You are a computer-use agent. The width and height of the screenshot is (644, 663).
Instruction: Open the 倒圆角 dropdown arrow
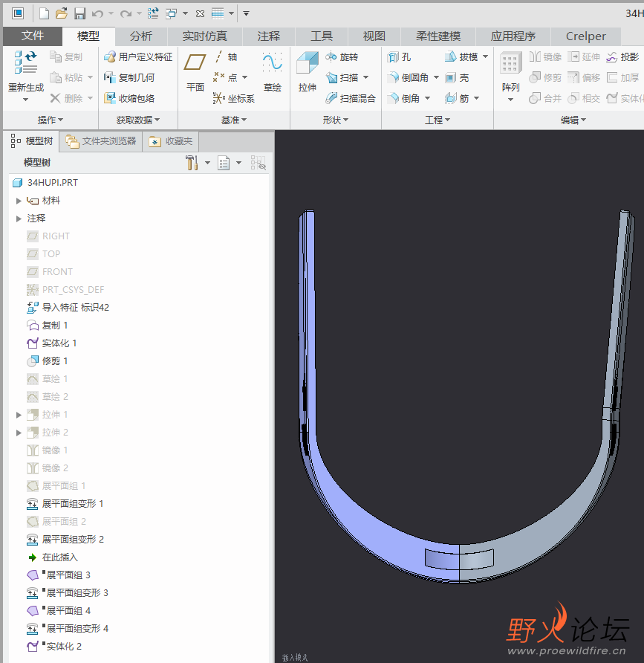pyautogui.click(x=436, y=77)
